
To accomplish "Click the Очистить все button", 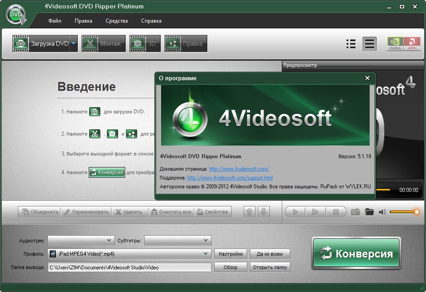I will click(171, 212).
